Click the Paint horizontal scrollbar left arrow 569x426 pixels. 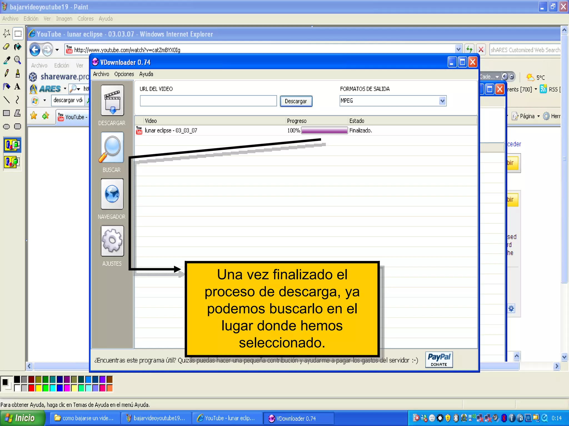(x=29, y=366)
